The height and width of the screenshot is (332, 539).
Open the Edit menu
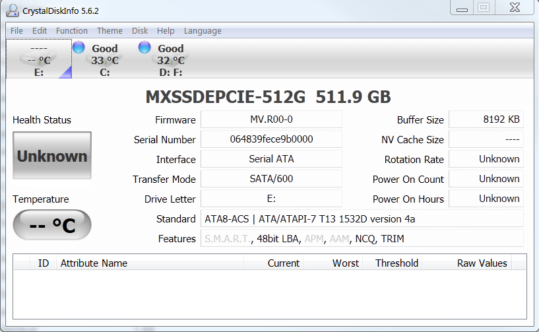(40, 31)
